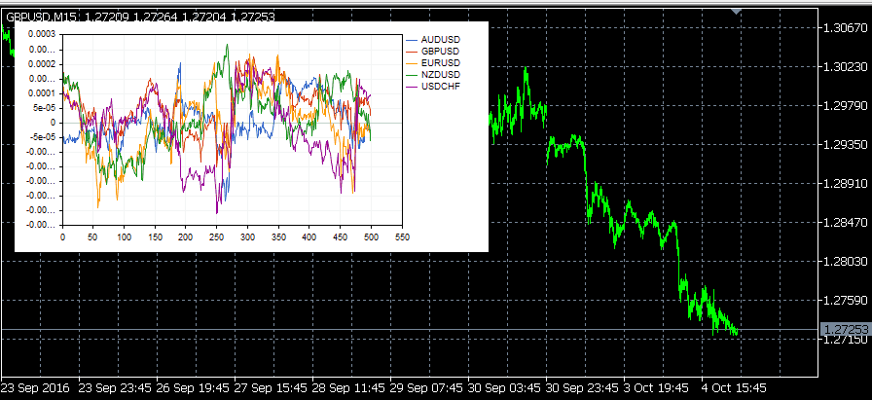Click the 27 Sep 15:45 time label

(271, 387)
